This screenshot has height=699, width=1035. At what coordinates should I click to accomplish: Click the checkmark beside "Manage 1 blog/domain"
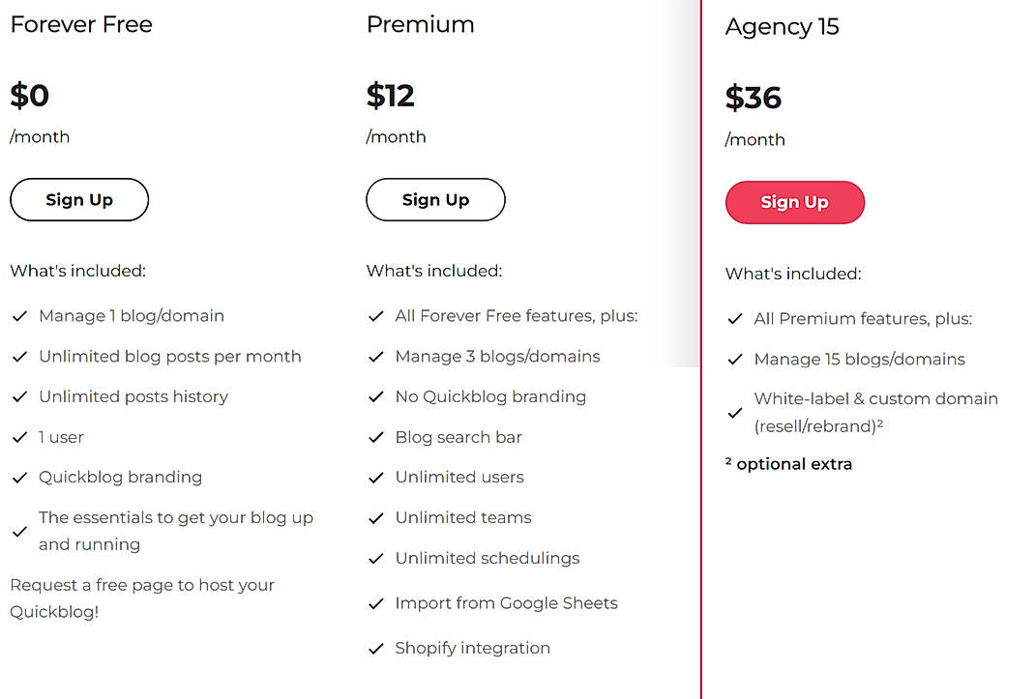click(19, 316)
